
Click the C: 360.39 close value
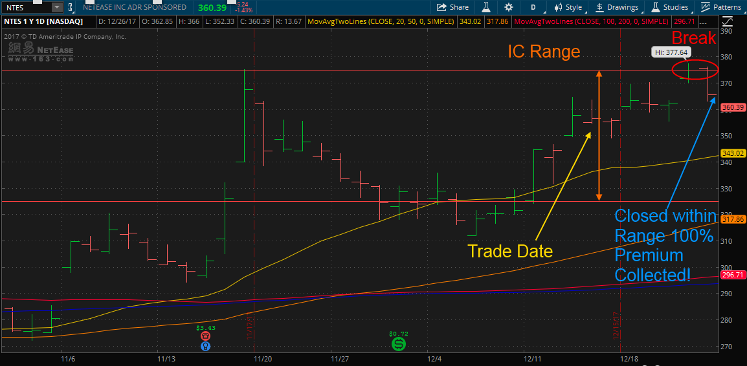point(254,21)
